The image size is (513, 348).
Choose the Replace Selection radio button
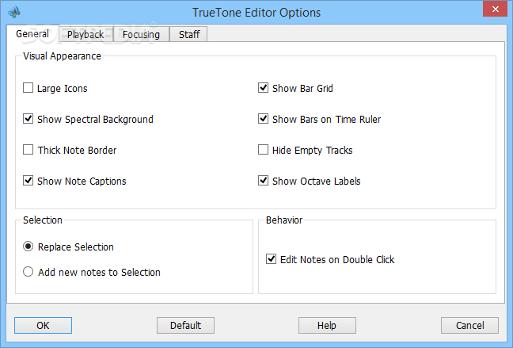[x=29, y=247]
